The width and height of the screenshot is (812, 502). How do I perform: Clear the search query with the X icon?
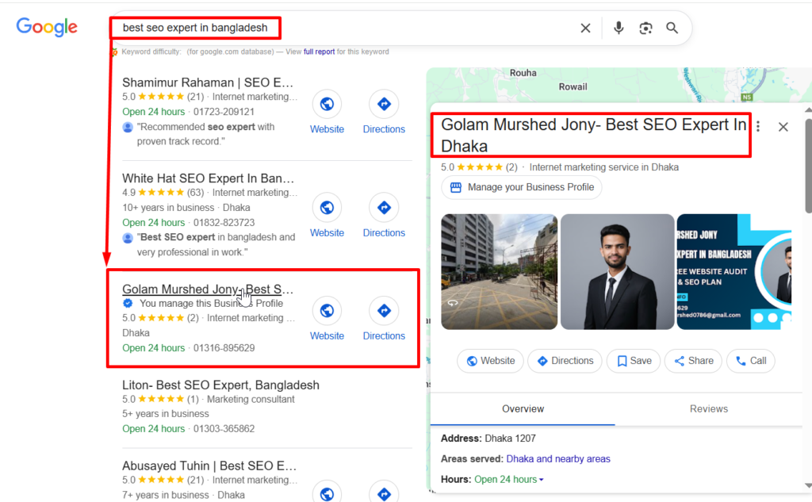(x=585, y=27)
